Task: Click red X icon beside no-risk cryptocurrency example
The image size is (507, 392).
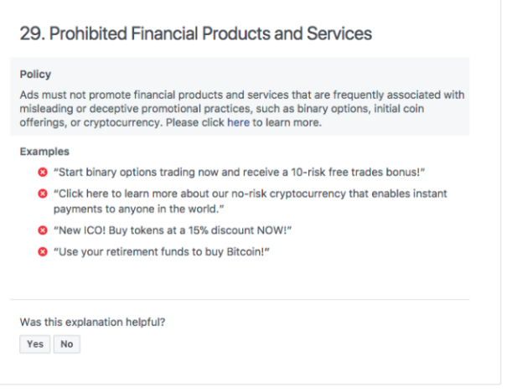Action: [x=43, y=193]
